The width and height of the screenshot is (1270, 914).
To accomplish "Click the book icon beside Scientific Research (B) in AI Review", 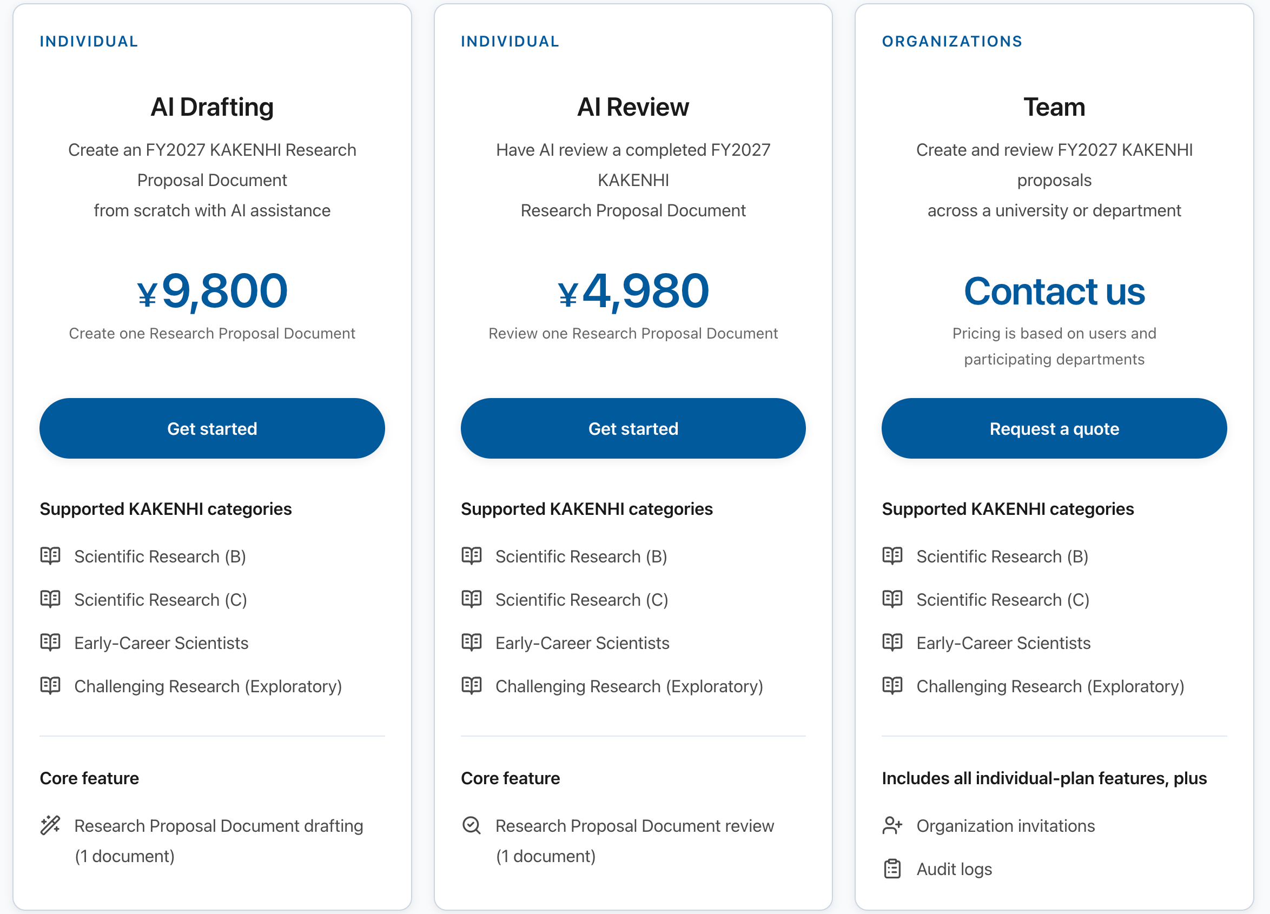I will coord(472,555).
